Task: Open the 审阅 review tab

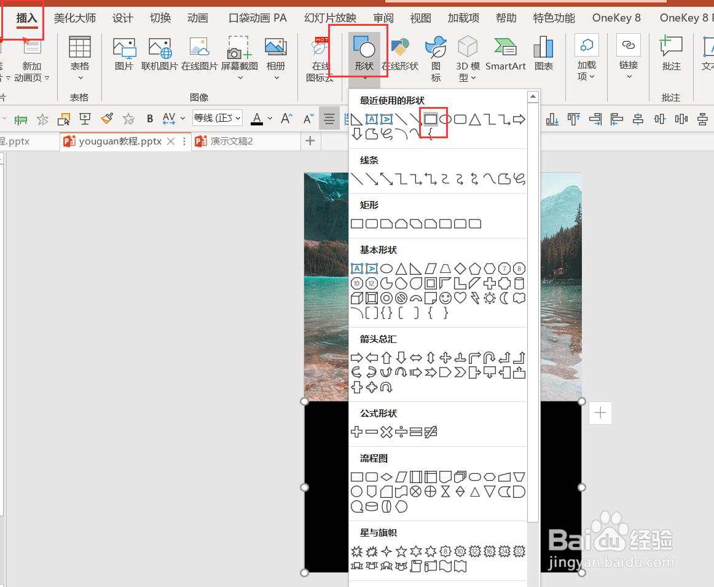Action: point(383,18)
